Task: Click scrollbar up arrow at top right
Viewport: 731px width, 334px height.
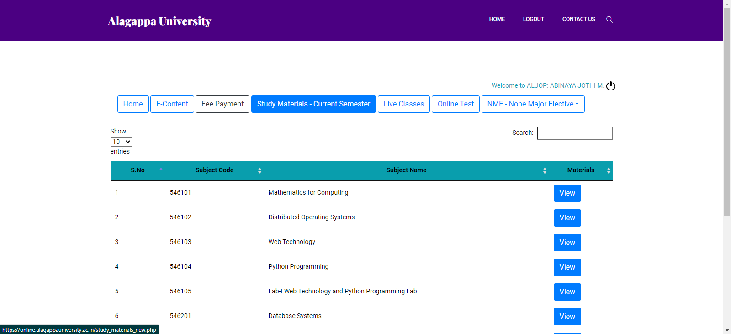Action: (727, 4)
